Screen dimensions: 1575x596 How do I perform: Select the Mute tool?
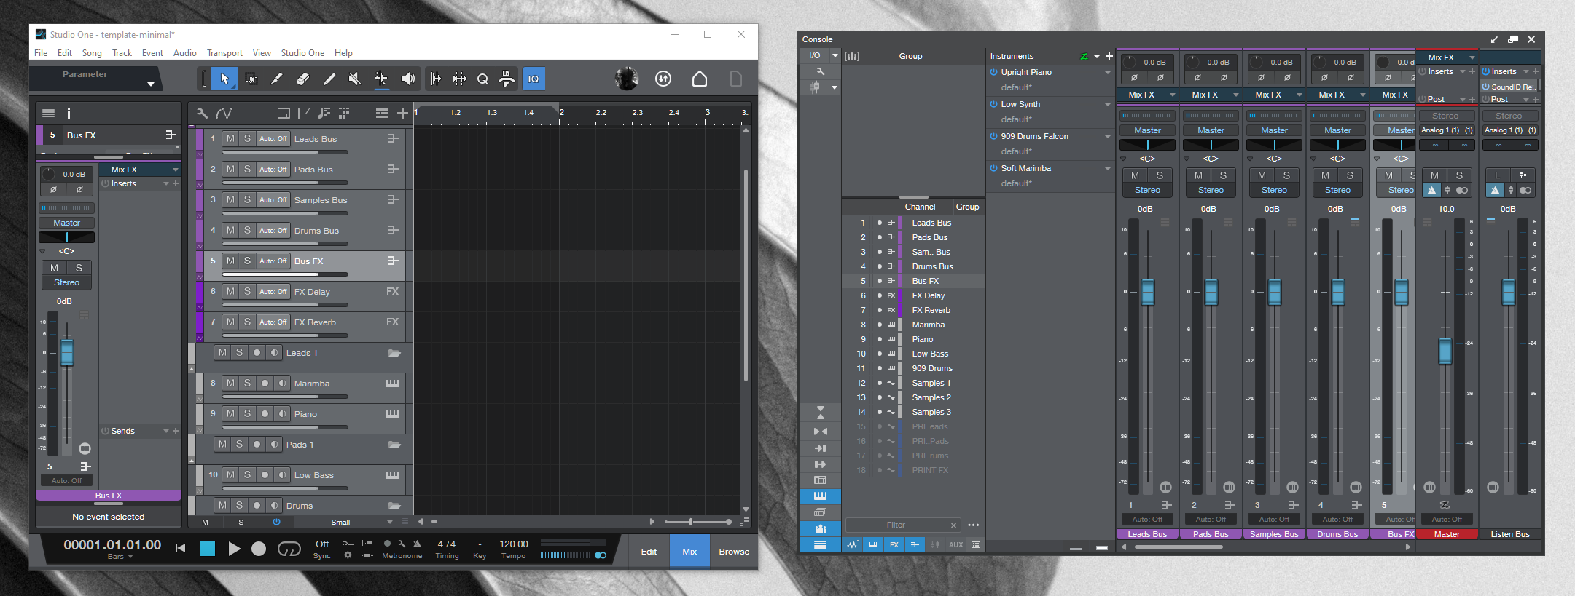[355, 79]
